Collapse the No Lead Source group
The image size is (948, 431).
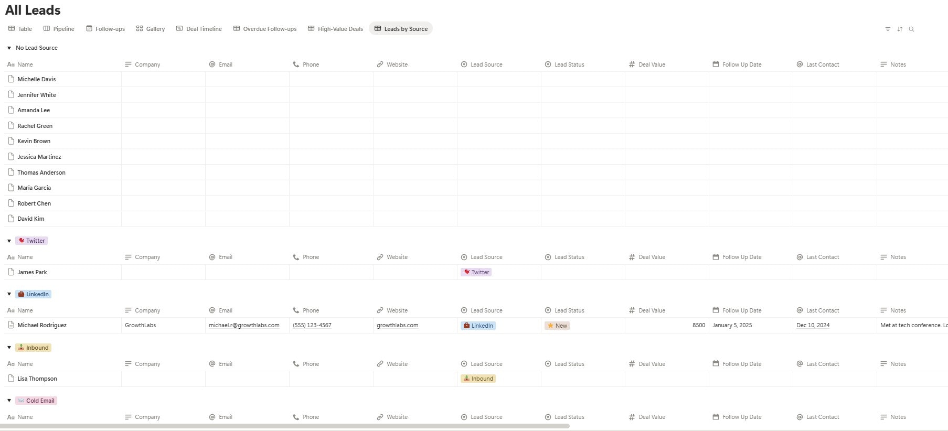pos(8,48)
